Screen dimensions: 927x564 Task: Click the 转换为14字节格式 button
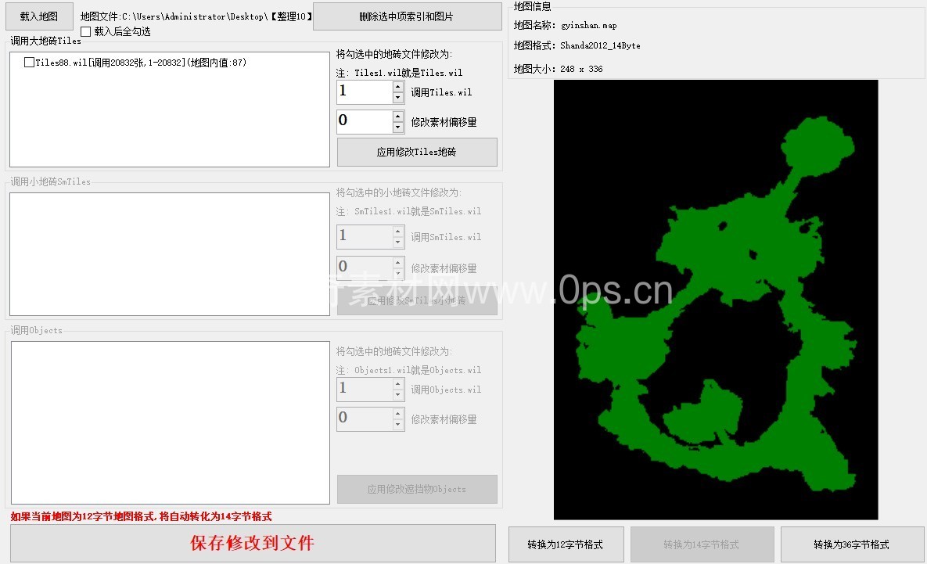701,544
